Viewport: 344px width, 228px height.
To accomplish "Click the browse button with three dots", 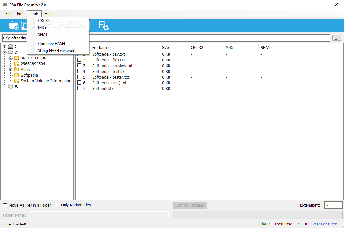I will click(337, 38).
